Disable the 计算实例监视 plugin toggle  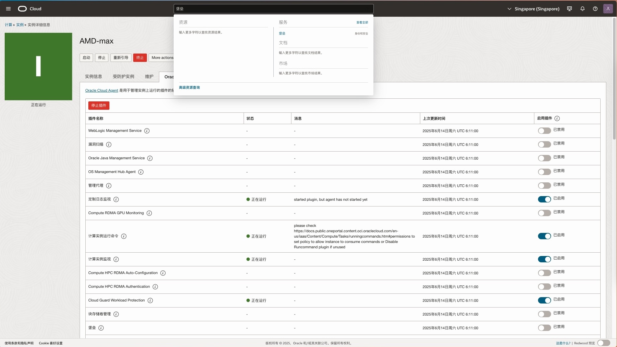click(x=544, y=259)
